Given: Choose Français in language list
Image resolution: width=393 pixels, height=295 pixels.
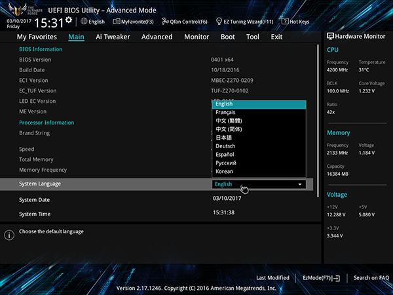Looking at the screenshot, I should 259,112.
